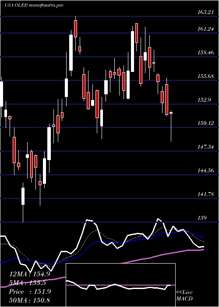
Task: Click the 141.78 price axis label
Action: (x=205, y=194)
